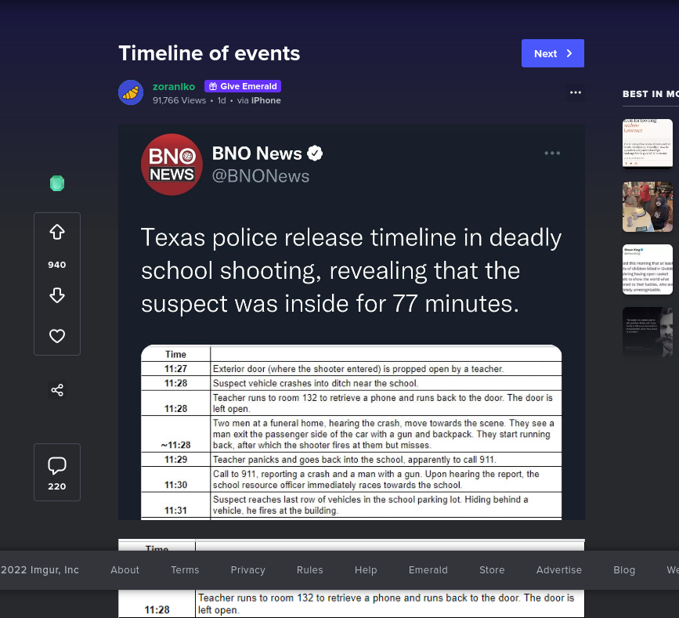The height and width of the screenshot is (618, 679).
Task: Open the Advertise footer link
Action: point(559,570)
